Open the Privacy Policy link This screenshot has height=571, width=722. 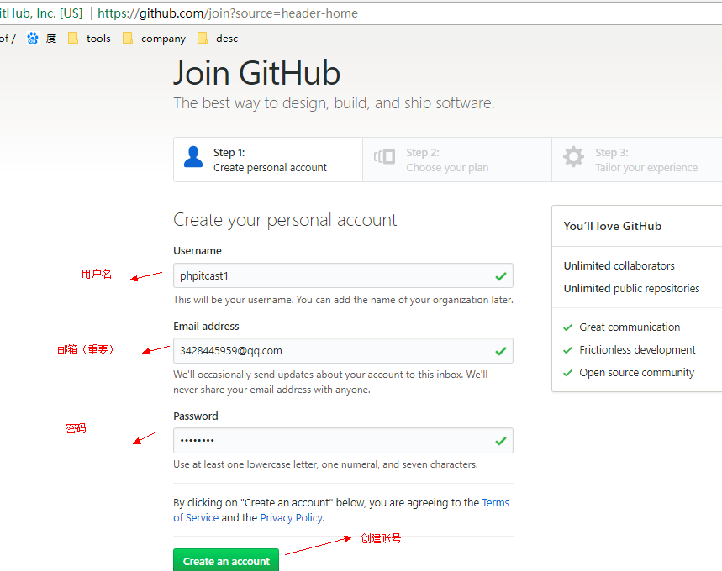tap(291, 518)
